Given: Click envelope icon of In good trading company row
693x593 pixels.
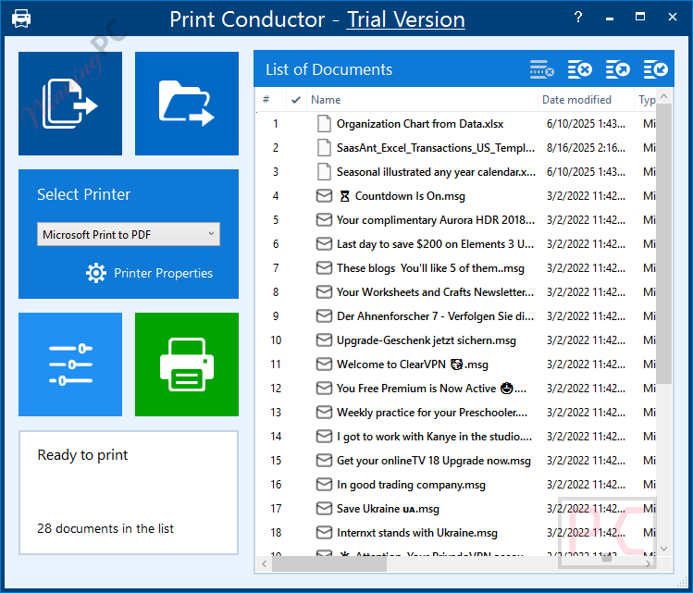Looking at the screenshot, I should pos(324,485).
